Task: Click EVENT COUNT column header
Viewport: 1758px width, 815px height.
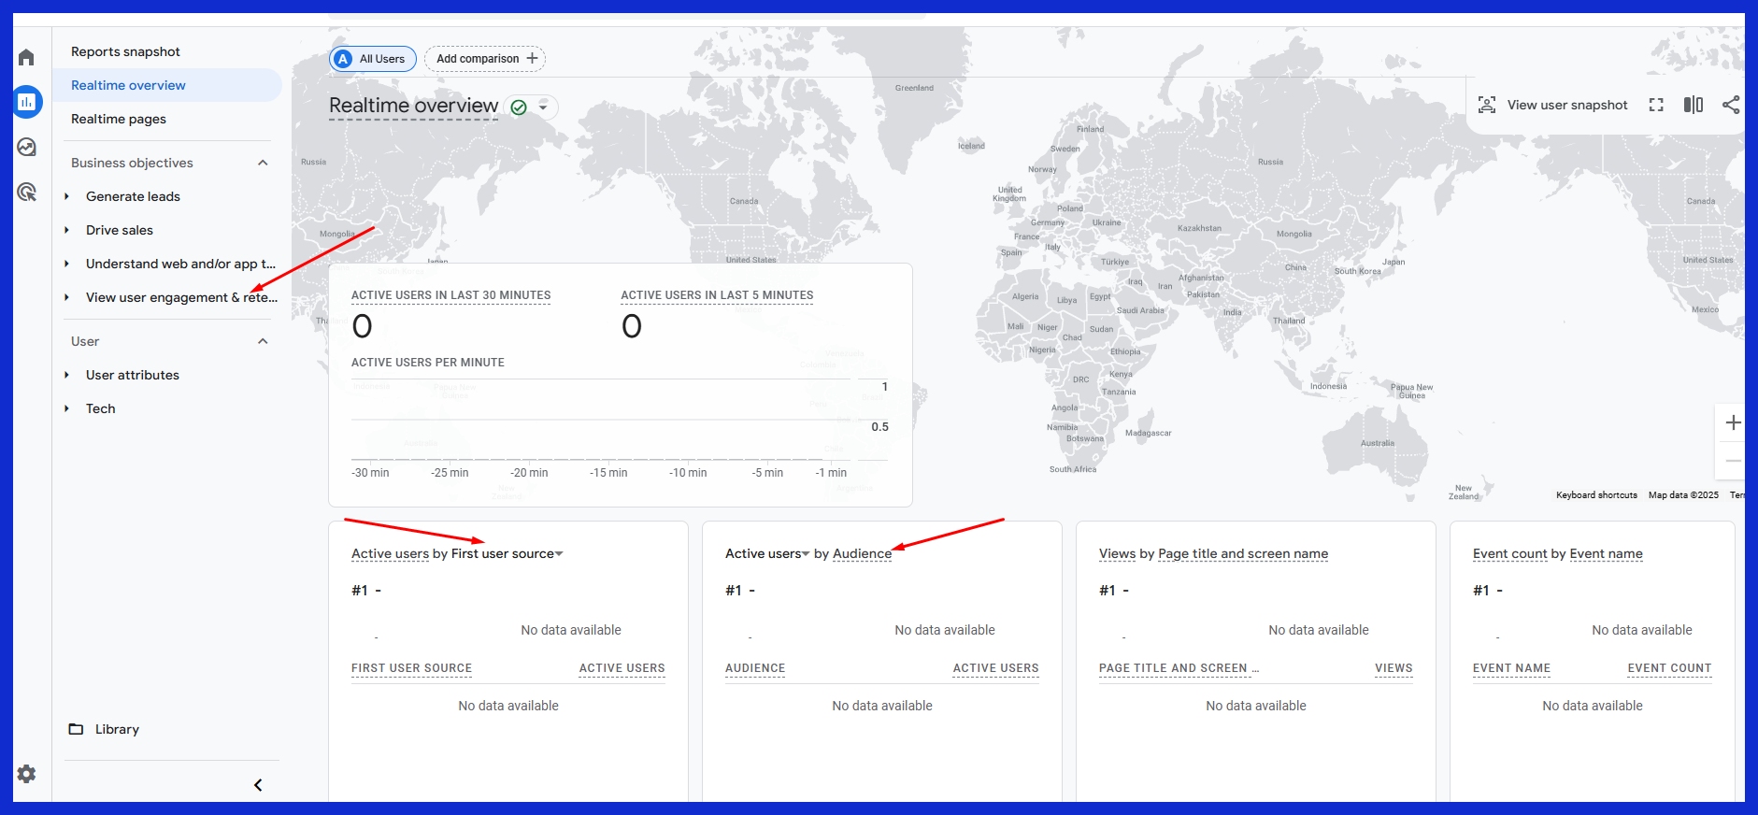Action: click(1669, 668)
